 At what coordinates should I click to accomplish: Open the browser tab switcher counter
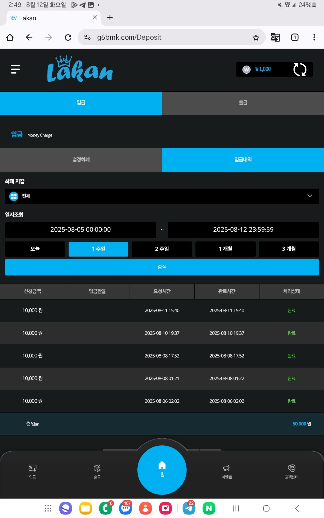pyautogui.click(x=295, y=37)
